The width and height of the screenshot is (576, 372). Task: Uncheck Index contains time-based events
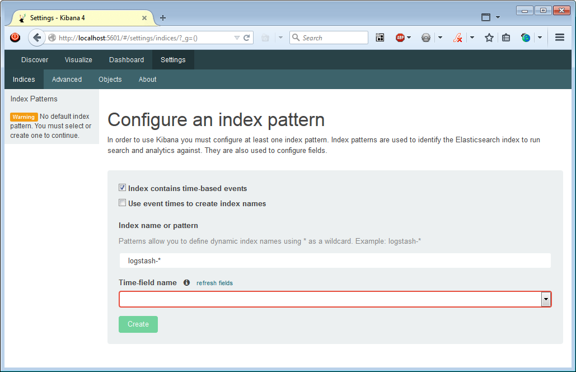[x=123, y=188]
